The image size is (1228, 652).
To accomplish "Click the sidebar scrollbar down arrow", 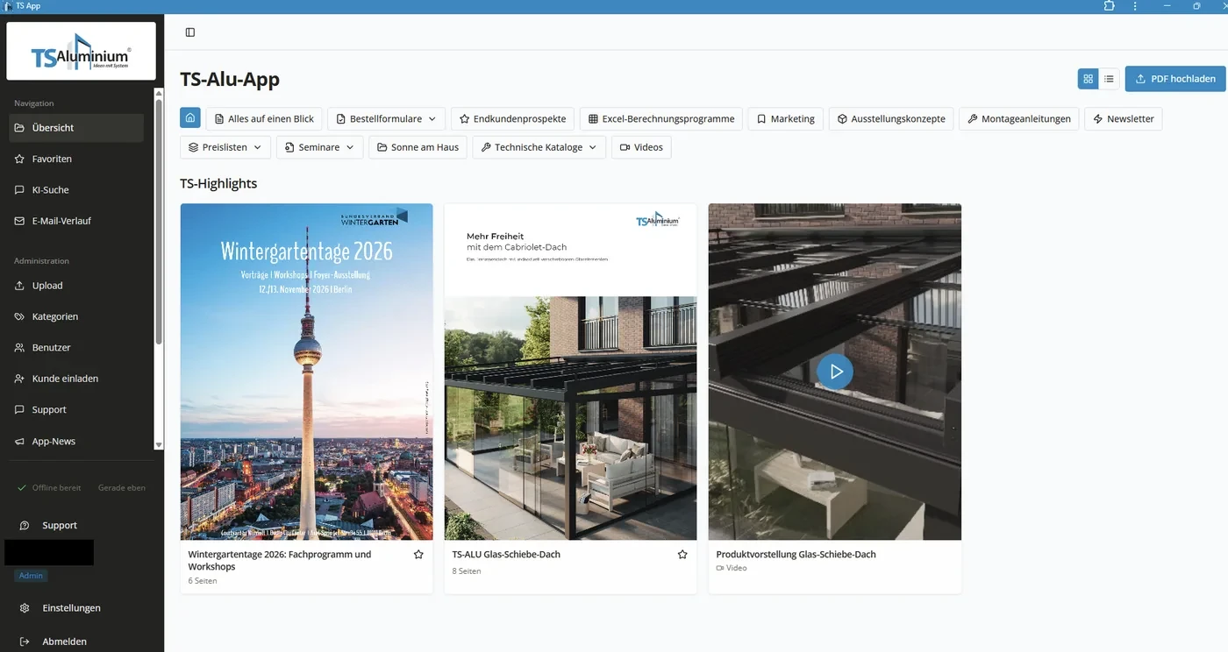I will point(159,445).
